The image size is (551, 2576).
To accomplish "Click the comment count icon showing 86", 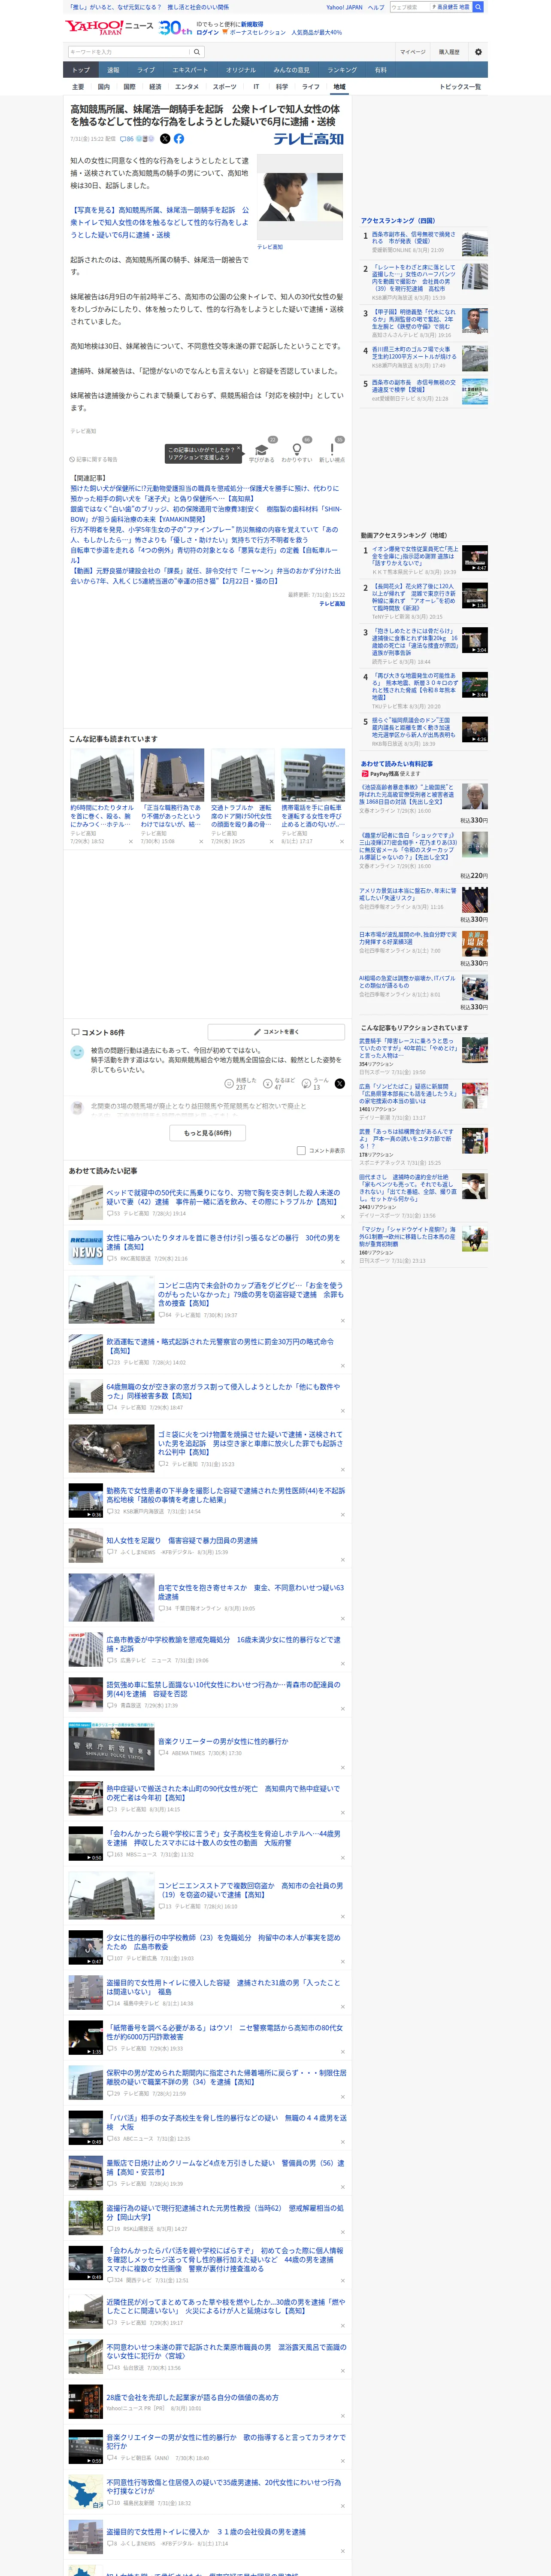I will click(128, 139).
